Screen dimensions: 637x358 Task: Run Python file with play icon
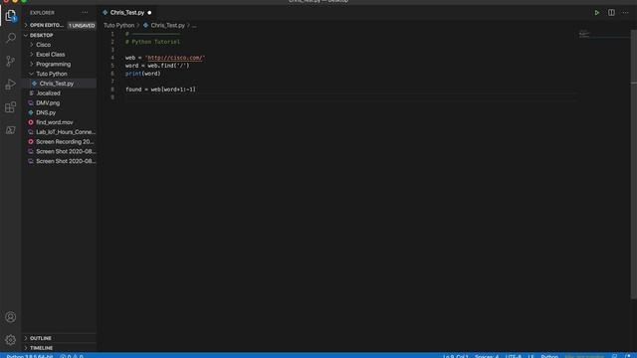click(x=597, y=13)
